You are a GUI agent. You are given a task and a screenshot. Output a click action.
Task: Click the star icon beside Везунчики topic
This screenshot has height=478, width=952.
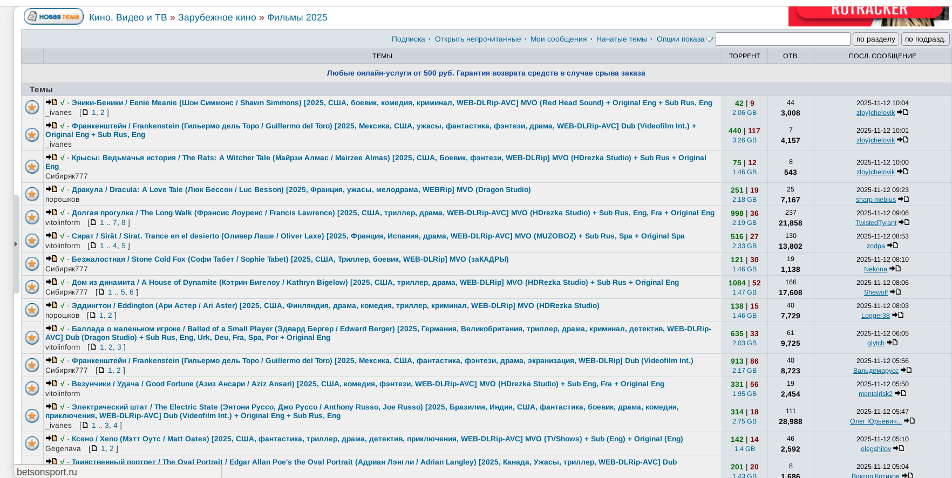pyautogui.click(x=32, y=388)
